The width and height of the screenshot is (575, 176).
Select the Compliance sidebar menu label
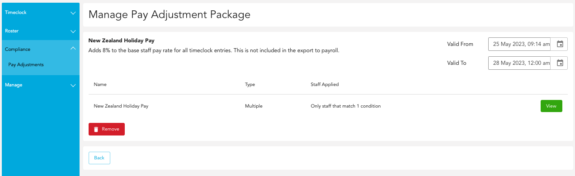click(18, 49)
